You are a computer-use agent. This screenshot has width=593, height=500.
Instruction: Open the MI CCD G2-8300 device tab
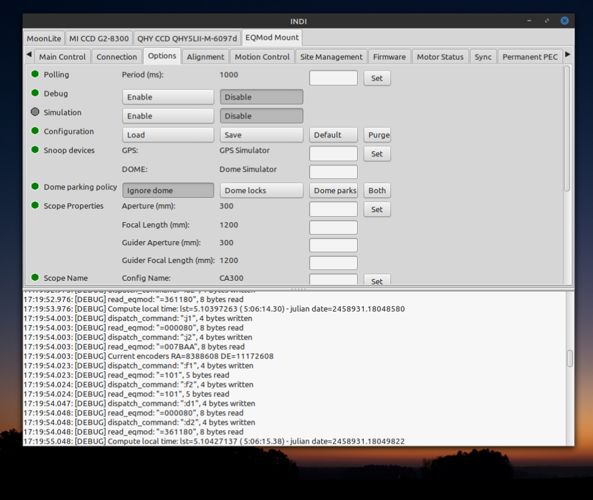99,39
